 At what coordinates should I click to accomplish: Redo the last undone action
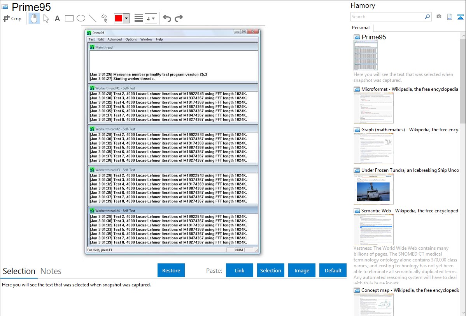click(179, 18)
